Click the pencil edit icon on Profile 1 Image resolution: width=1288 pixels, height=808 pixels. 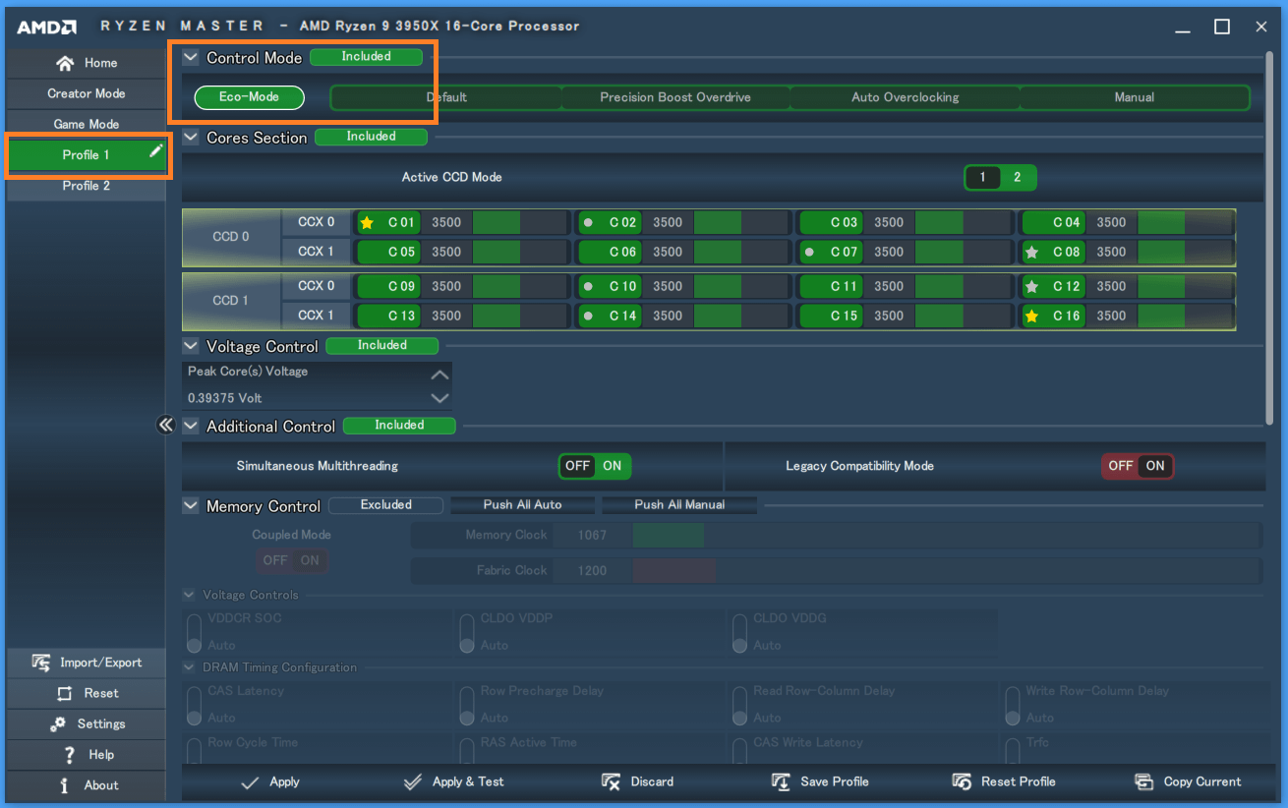point(155,150)
